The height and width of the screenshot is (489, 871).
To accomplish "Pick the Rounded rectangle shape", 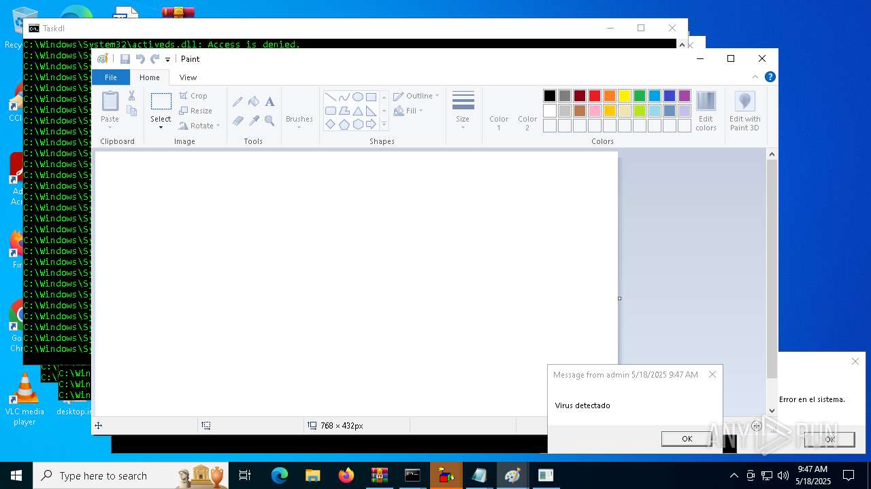I will click(331, 111).
